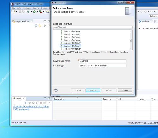Click the Debug bug icon in Eclipse toolbar
This screenshot has width=158, height=138.
[28, 12]
